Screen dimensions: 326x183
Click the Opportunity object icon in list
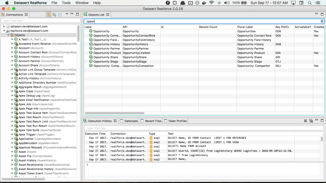point(91,31)
